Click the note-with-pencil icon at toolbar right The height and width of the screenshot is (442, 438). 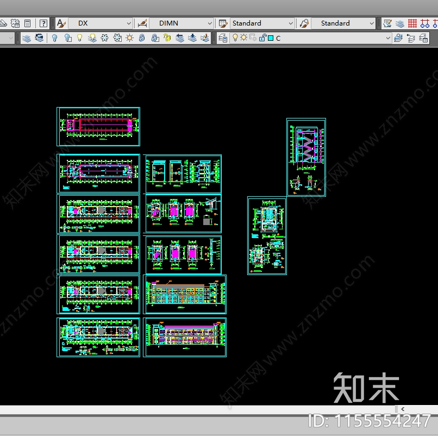click(387, 23)
